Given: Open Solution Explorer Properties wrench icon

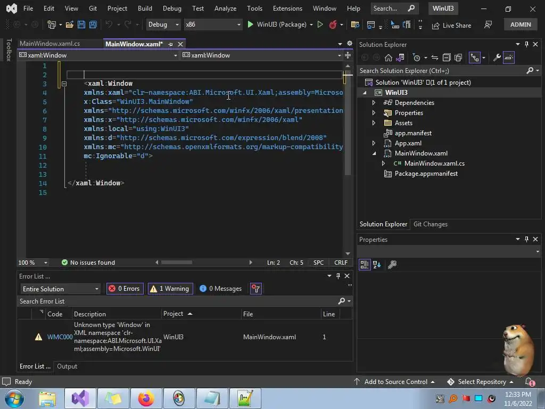Looking at the screenshot, I should [497, 58].
